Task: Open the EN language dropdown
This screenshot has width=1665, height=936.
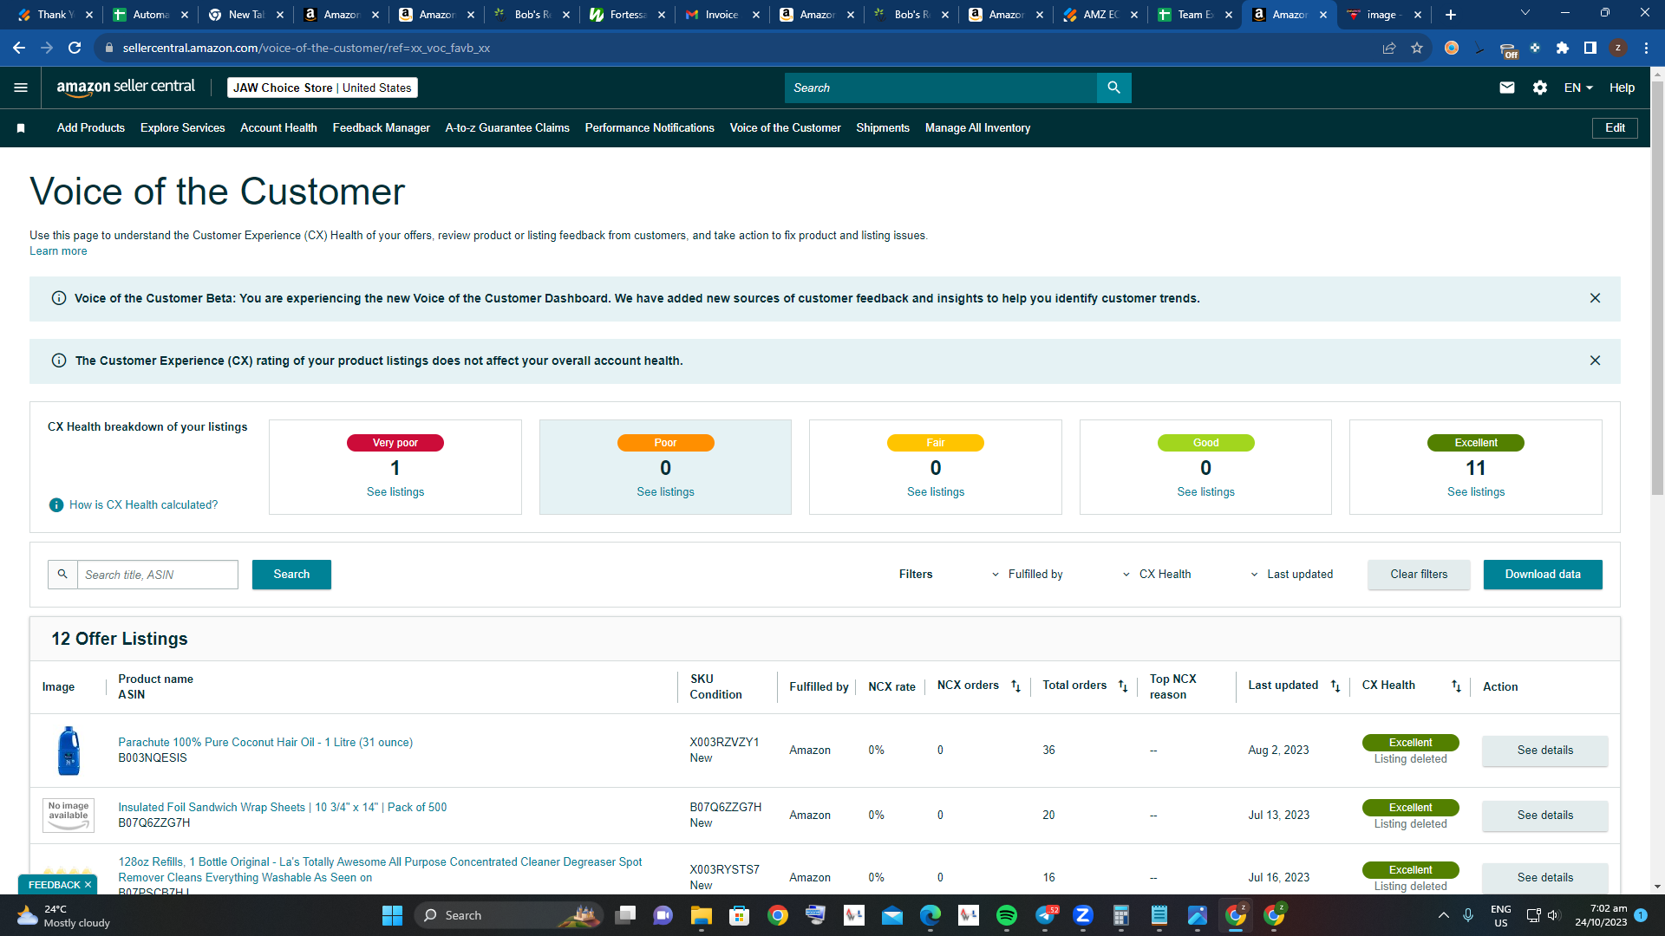Action: [1578, 88]
